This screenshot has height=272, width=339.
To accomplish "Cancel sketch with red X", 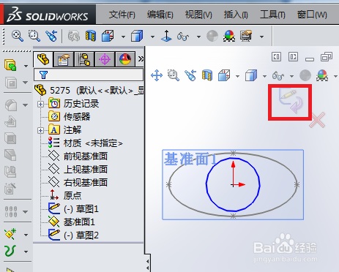I will [x=317, y=120].
